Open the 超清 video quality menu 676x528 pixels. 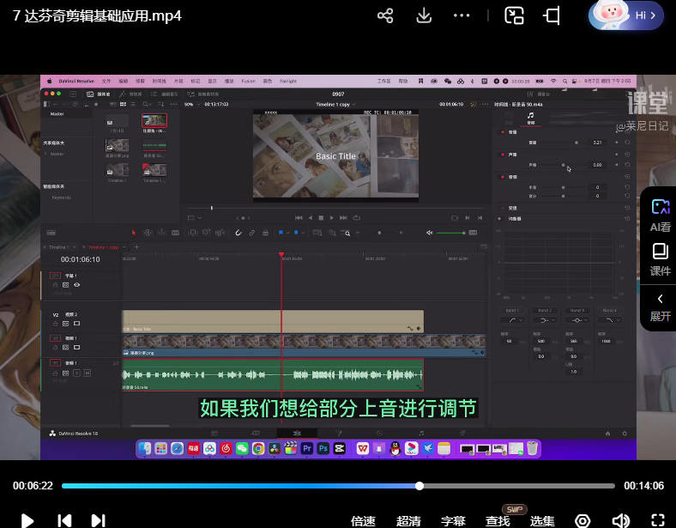(408, 521)
